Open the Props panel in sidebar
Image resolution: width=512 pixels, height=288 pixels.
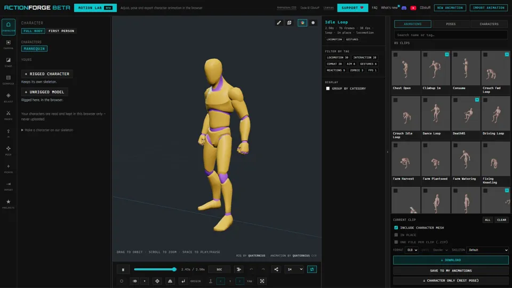coord(9,115)
